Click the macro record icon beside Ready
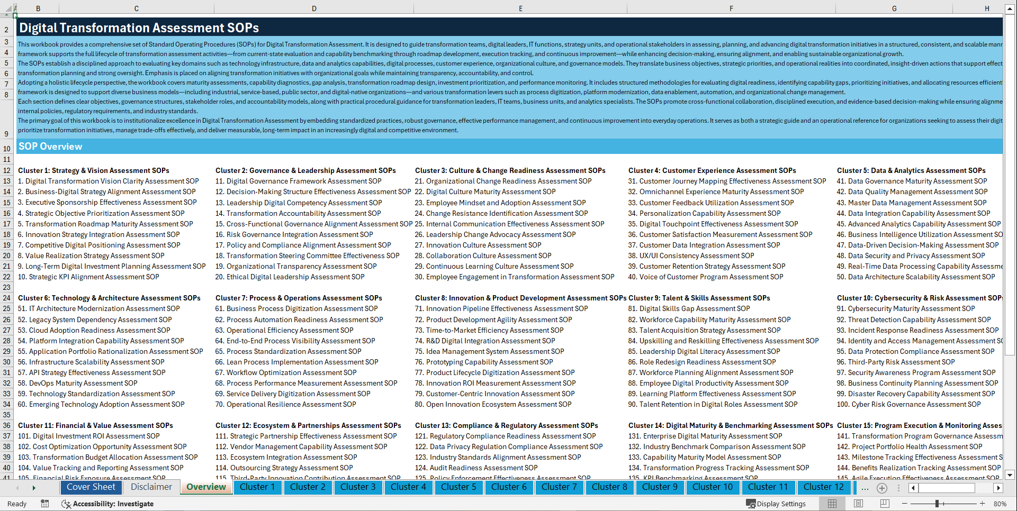The height and width of the screenshot is (511, 1017). [x=45, y=504]
